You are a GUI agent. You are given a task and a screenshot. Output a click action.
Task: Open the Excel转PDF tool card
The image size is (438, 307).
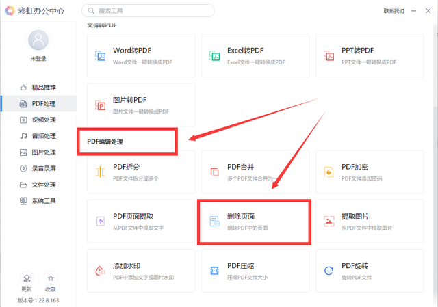pos(255,55)
